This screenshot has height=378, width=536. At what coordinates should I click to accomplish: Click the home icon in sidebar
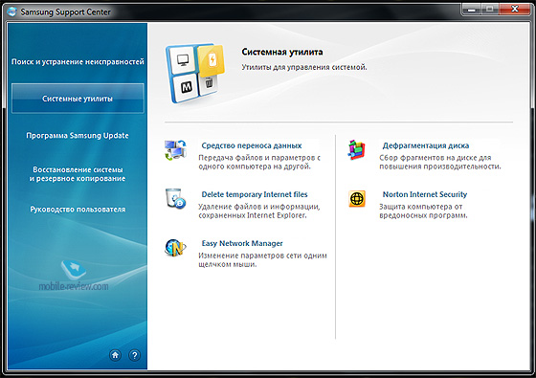tap(115, 355)
